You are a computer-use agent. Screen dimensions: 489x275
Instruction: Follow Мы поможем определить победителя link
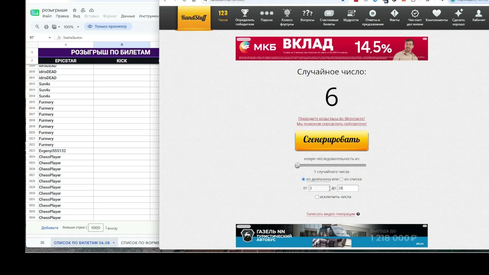(332, 124)
